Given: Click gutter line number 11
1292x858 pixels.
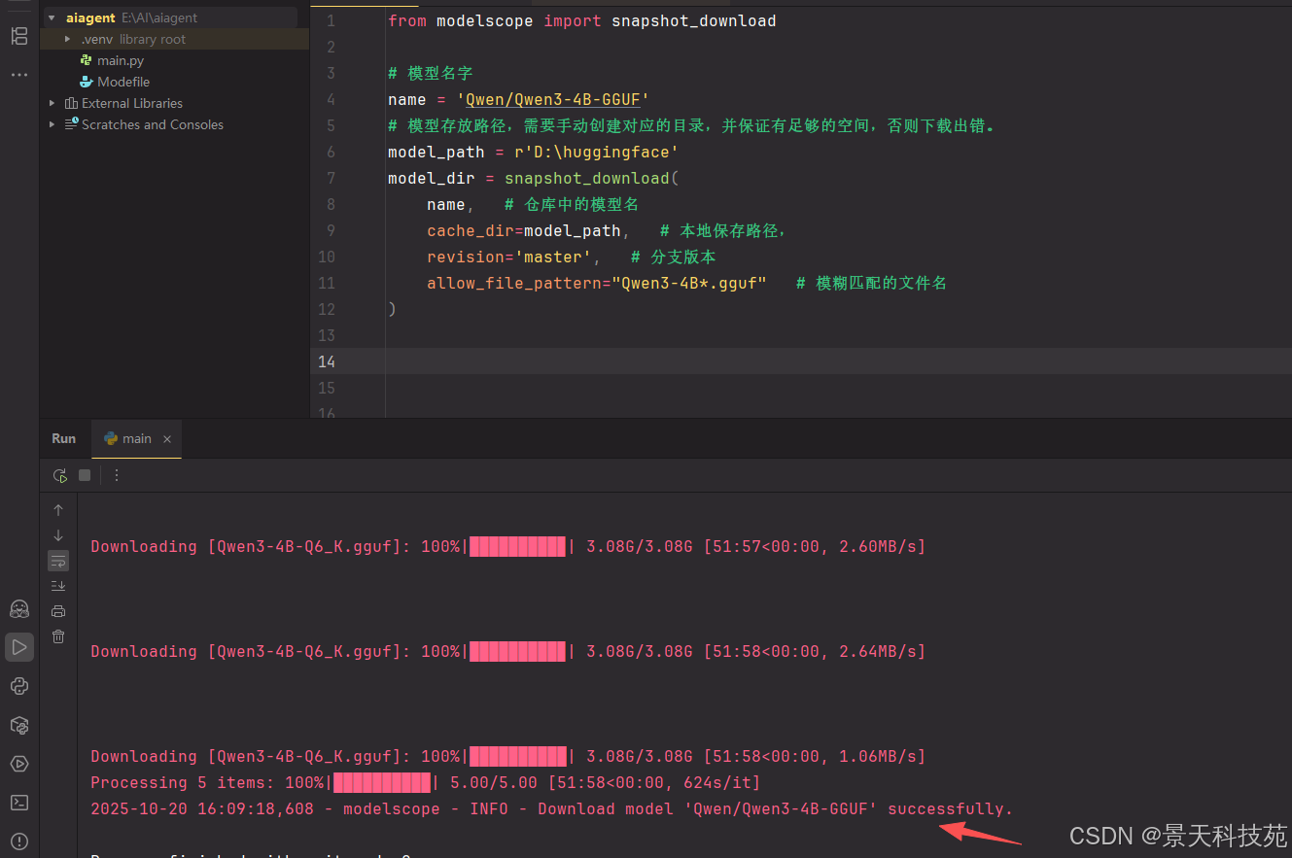Looking at the screenshot, I should tap(327, 283).
